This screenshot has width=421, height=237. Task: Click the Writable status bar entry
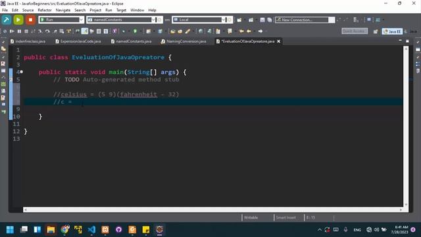tap(251, 218)
